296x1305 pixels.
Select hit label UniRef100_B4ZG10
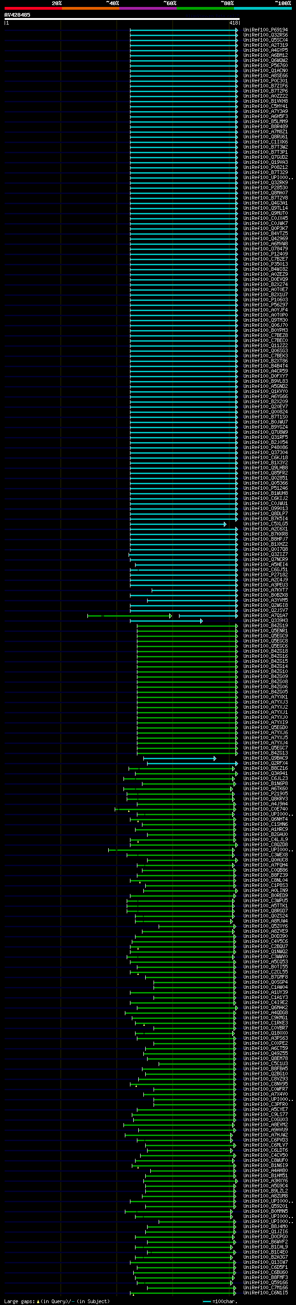pos(265,671)
